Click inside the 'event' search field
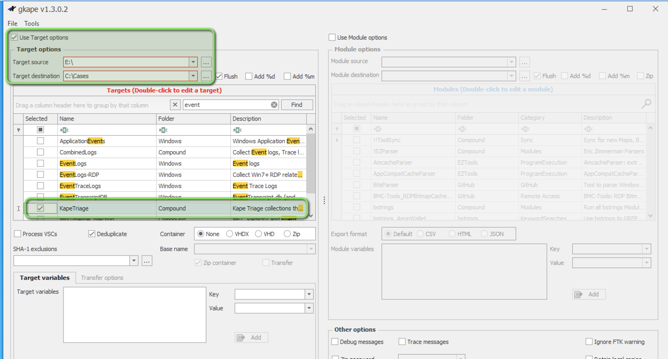The height and width of the screenshot is (359, 668). tap(227, 105)
